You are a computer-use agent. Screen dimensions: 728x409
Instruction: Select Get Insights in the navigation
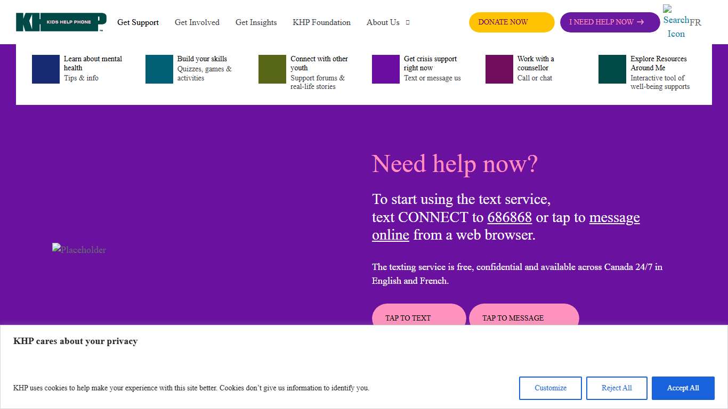click(256, 22)
